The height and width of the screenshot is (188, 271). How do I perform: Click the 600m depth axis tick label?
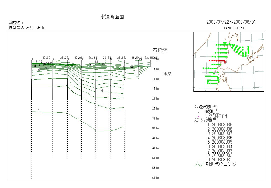point(156,178)
